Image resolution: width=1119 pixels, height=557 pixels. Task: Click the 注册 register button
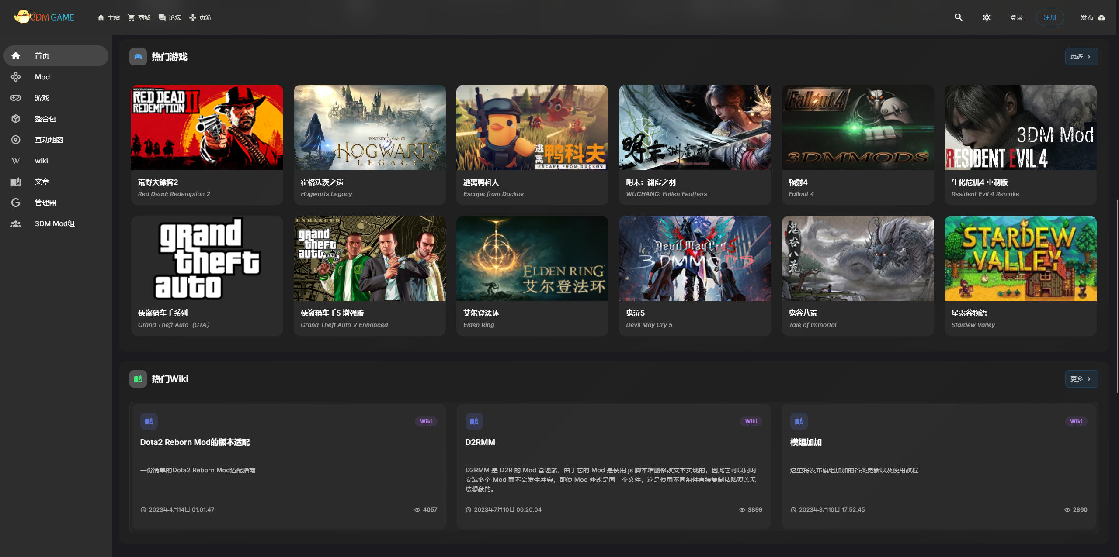tap(1049, 17)
